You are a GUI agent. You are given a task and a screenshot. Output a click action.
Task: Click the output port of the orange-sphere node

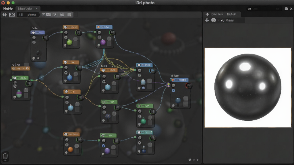coord(79,140)
